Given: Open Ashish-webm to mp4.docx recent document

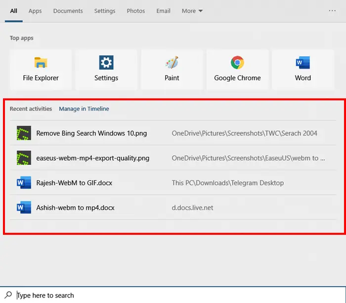Looking at the screenshot, I should [x=75, y=208].
